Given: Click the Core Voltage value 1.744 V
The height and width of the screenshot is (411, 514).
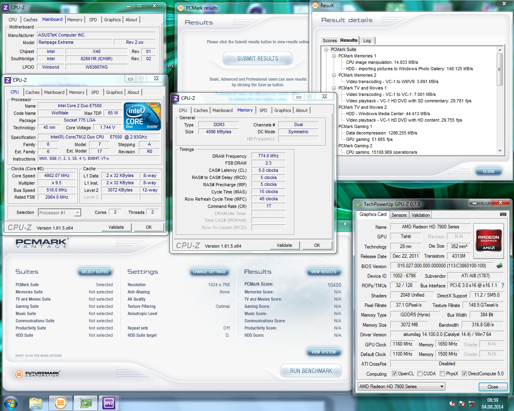Looking at the screenshot, I should coord(108,127).
